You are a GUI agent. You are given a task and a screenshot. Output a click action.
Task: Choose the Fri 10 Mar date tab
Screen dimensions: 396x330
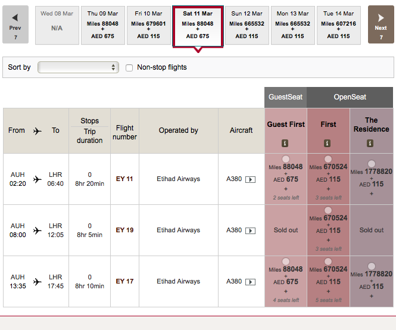[150, 25]
